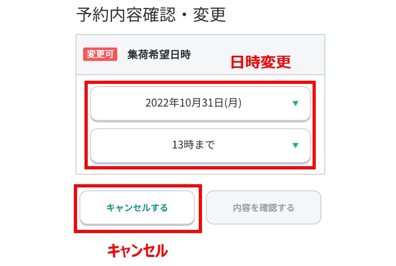
Task: Change the pickup date selection box
Action: click(x=200, y=104)
